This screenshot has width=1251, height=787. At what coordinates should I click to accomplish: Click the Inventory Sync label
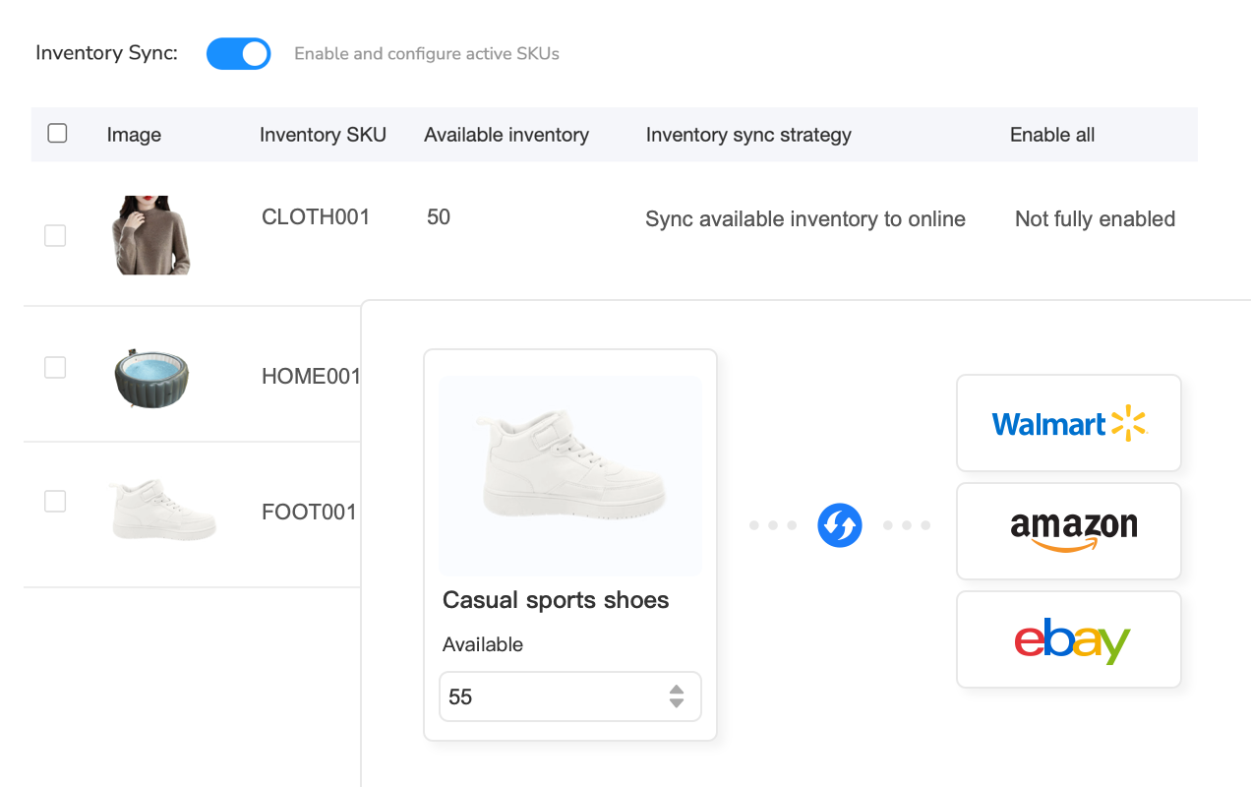coord(106,53)
